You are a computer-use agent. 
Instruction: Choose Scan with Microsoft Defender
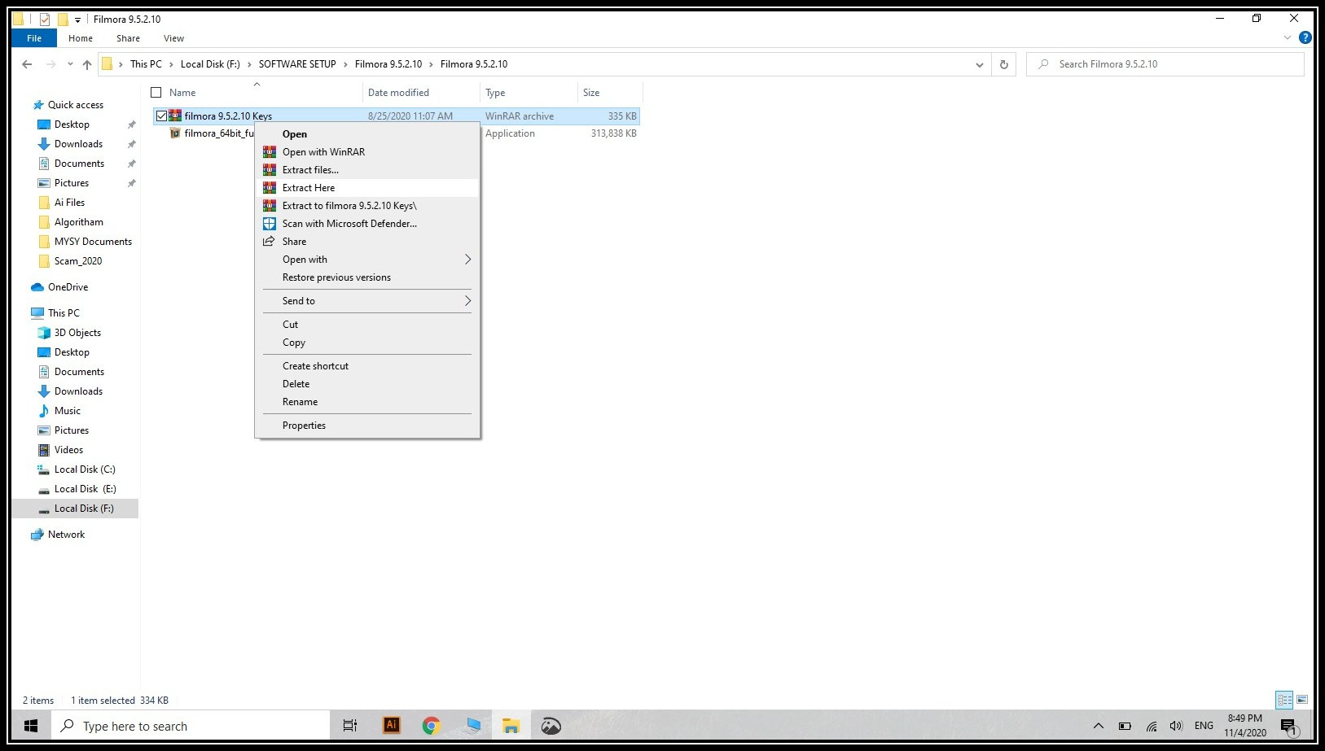pos(367,224)
